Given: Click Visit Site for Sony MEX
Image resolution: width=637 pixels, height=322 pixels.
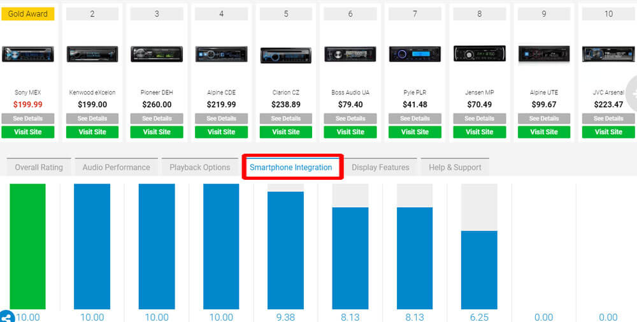Looking at the screenshot, I should point(27,132).
